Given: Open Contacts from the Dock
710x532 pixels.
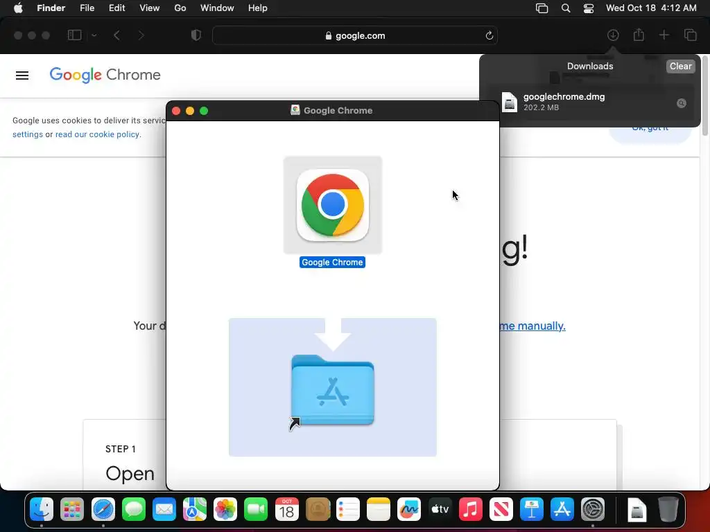Looking at the screenshot, I should point(318,510).
